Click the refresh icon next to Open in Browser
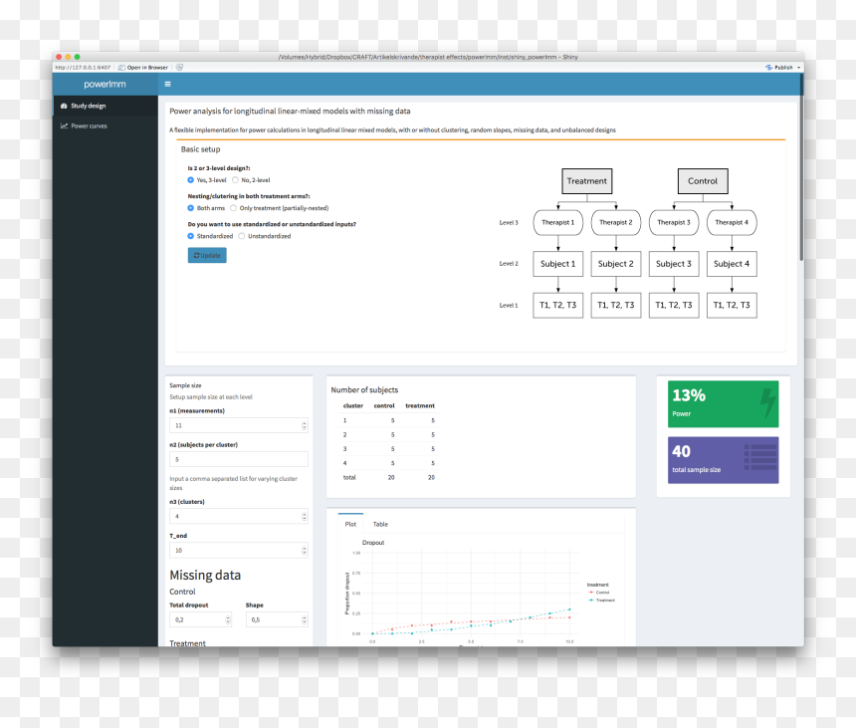 (179, 67)
